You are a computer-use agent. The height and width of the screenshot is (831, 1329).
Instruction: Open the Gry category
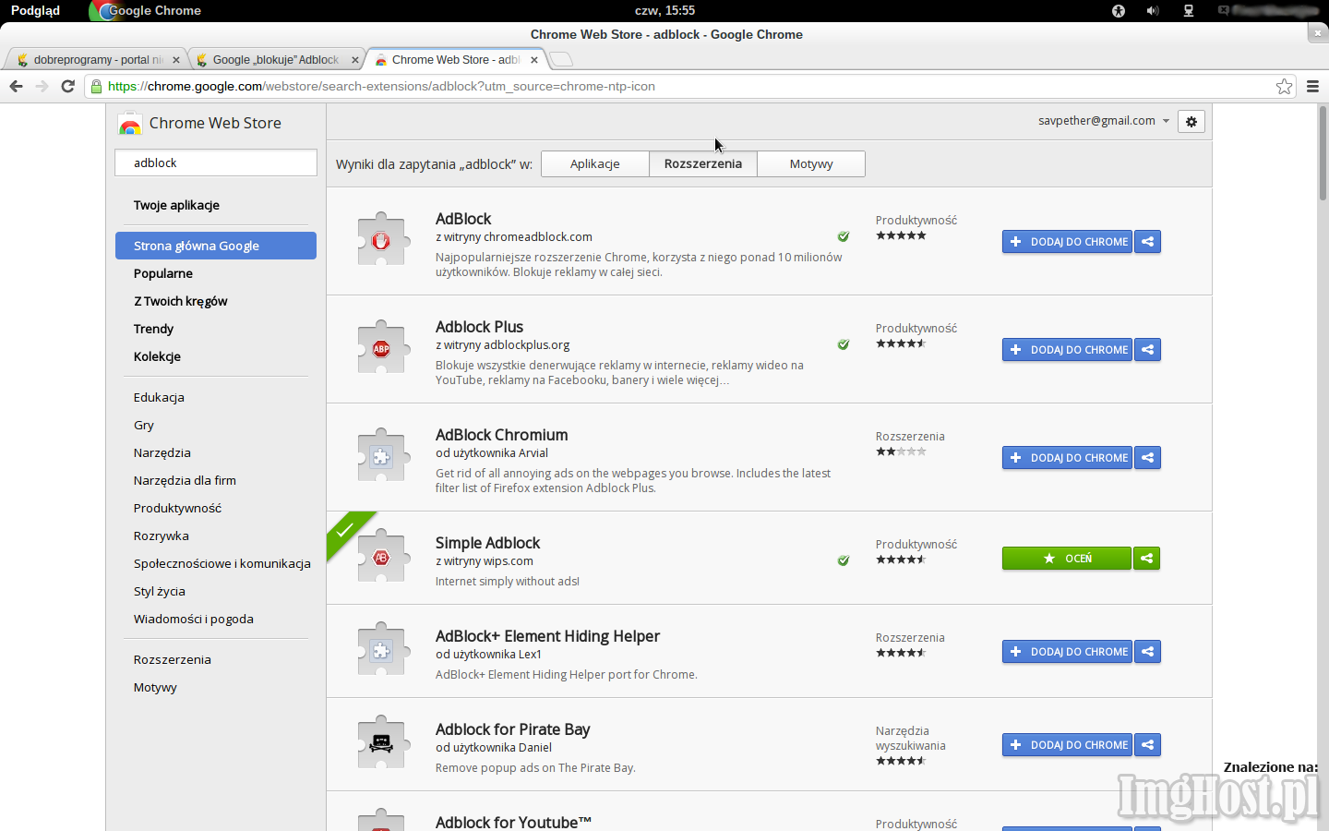click(144, 425)
